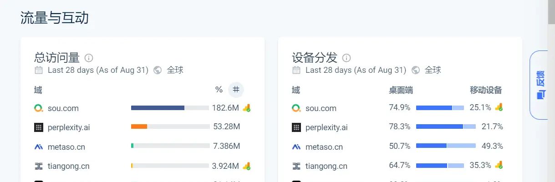
Task: Click verified-data badge beside 25.1%
Action: tap(499, 107)
